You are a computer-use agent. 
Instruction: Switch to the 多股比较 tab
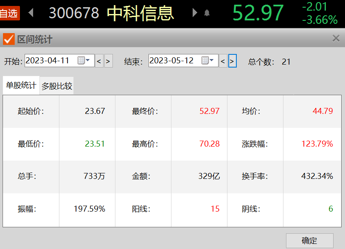coord(57,86)
